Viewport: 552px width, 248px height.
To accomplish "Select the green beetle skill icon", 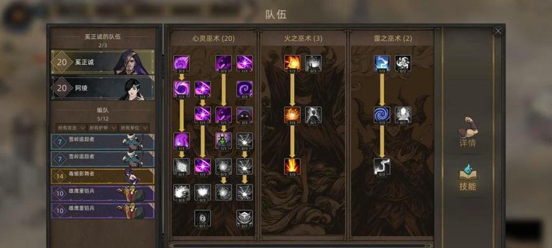I will click(224, 140).
